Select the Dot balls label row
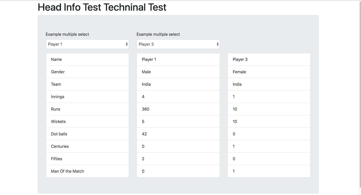The image size is (361, 195). point(87,134)
